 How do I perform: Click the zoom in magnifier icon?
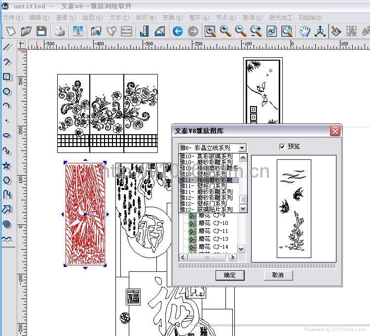click(x=225, y=31)
